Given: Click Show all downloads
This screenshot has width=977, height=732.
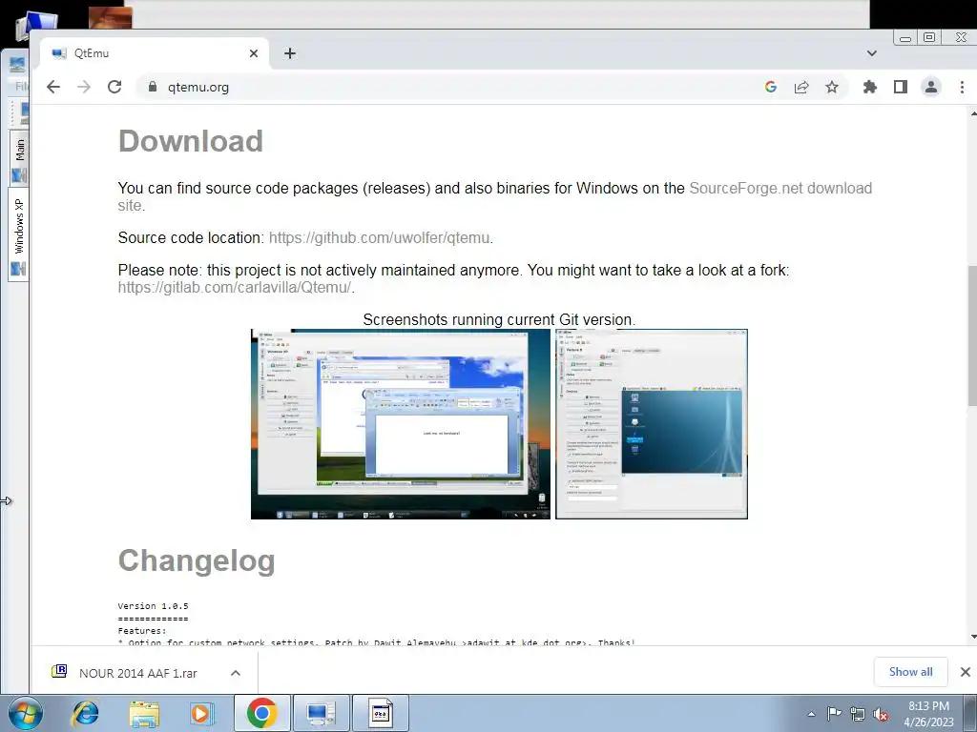Looking at the screenshot, I should point(910,672).
